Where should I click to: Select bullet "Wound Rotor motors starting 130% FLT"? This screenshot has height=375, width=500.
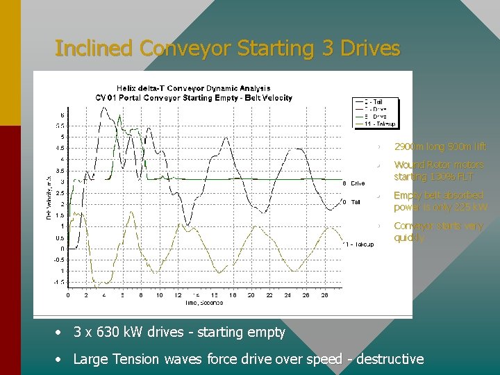click(439, 171)
